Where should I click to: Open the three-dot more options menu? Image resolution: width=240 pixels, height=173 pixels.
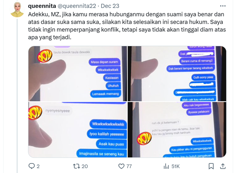click(223, 6)
